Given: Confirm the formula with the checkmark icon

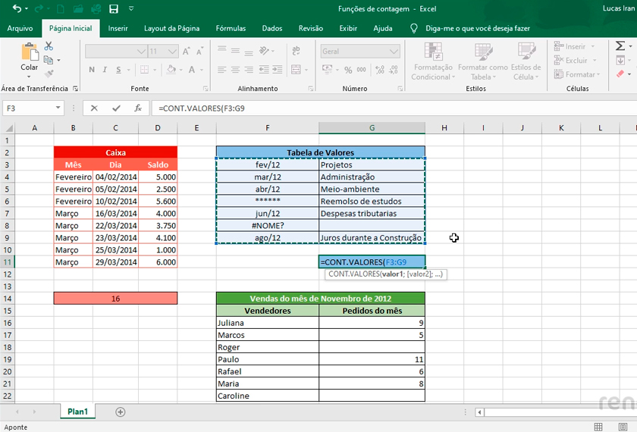Looking at the screenshot, I should point(116,108).
